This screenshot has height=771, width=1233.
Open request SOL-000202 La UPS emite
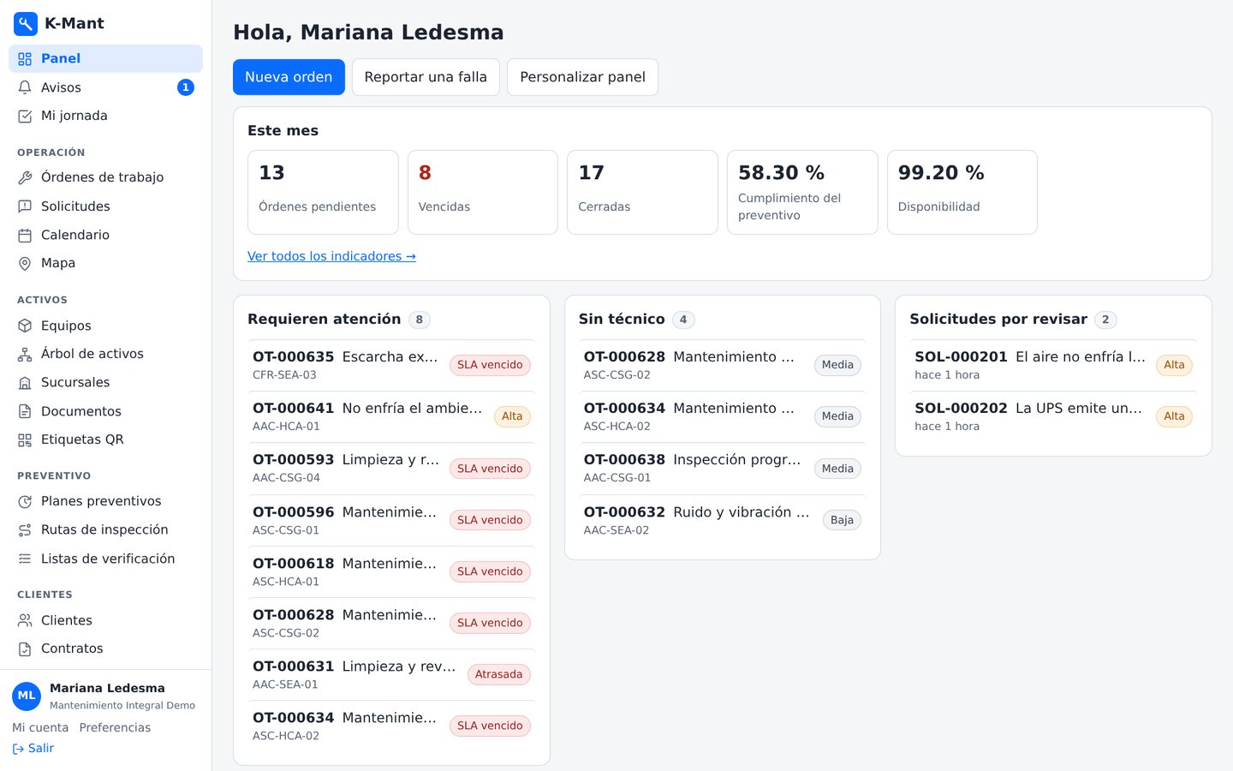click(1053, 416)
